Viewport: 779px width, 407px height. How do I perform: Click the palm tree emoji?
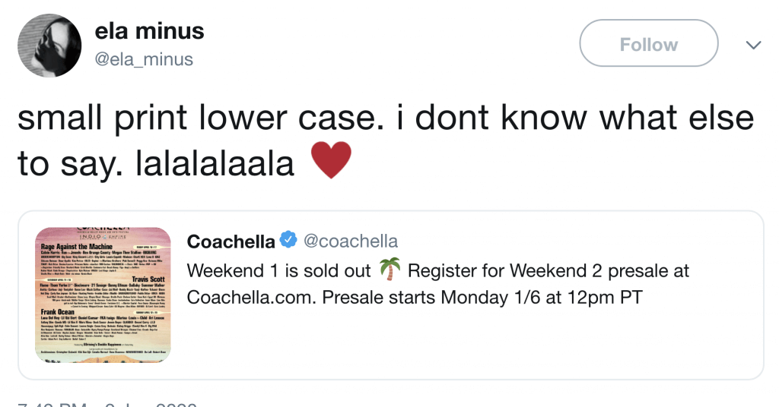pos(389,270)
